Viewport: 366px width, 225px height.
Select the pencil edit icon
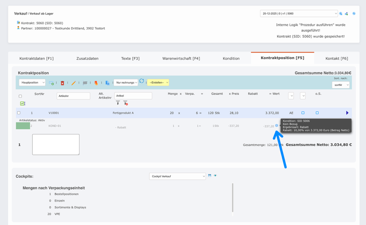(73, 83)
